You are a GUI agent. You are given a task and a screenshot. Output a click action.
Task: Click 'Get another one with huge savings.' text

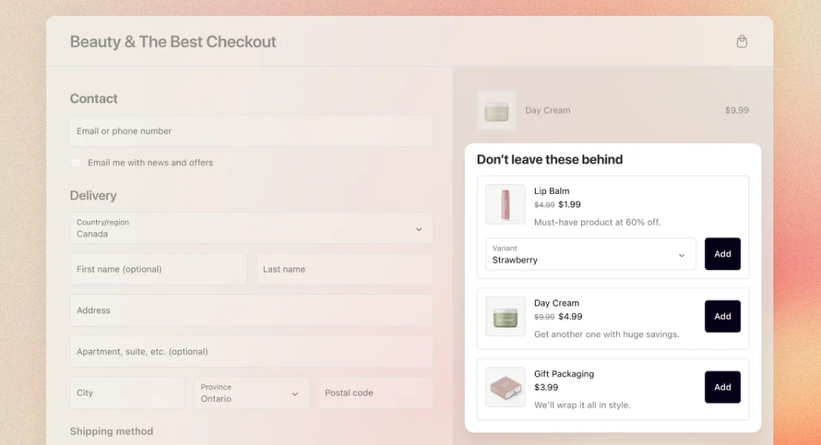606,335
